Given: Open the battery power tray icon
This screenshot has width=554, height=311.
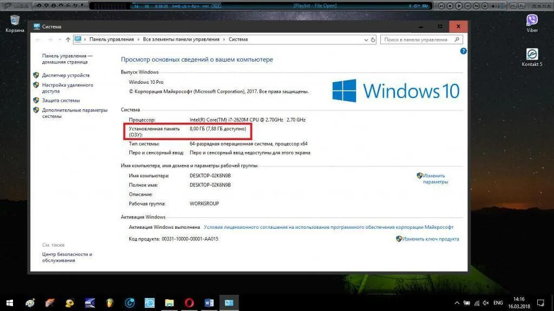Looking at the screenshot, I should [467, 303].
